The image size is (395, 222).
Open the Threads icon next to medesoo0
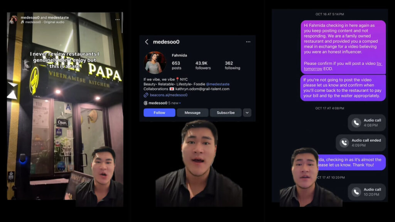click(145, 103)
